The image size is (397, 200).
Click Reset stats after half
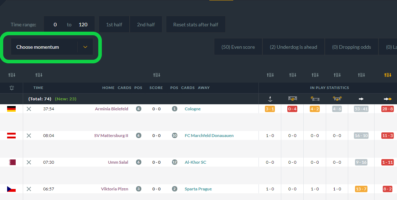click(196, 25)
